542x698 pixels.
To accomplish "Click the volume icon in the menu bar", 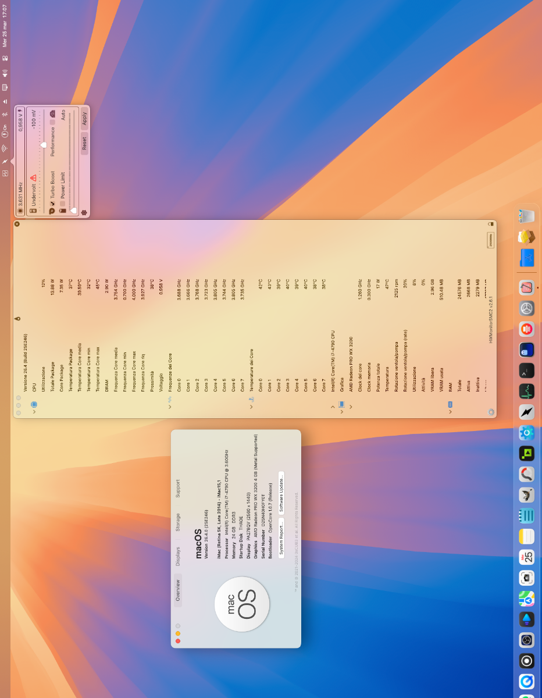I will pos(5,73).
